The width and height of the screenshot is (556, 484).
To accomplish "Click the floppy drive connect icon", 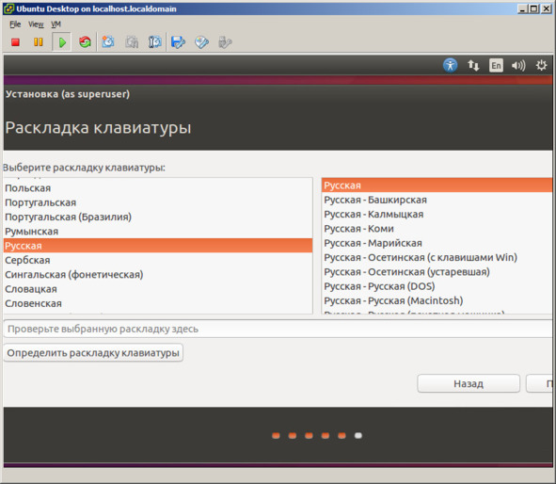I will click(x=178, y=42).
